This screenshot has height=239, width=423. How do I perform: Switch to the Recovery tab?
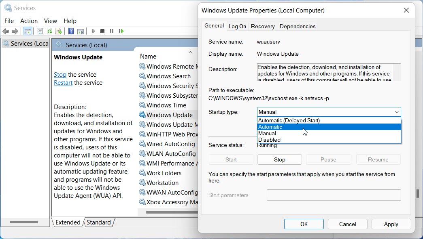pyautogui.click(x=263, y=26)
